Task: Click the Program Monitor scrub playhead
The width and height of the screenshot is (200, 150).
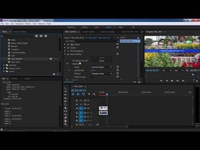Action: point(193,75)
